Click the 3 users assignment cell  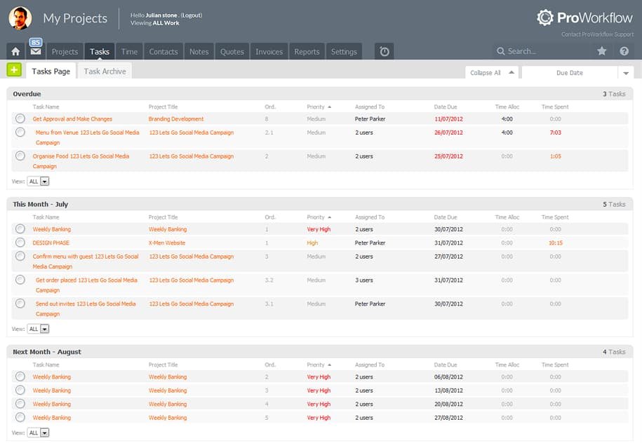click(x=364, y=280)
